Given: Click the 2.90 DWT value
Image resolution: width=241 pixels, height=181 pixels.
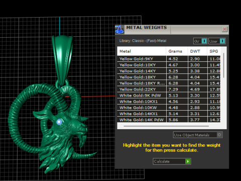Looking at the screenshot, I should click(195, 59).
